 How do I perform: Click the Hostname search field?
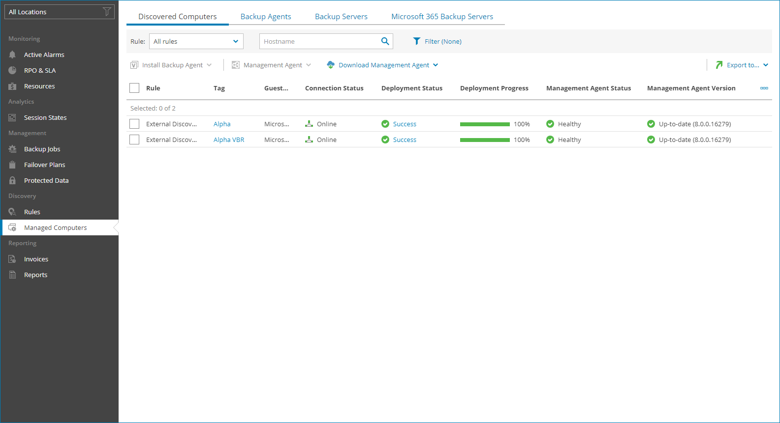pyautogui.click(x=320, y=41)
